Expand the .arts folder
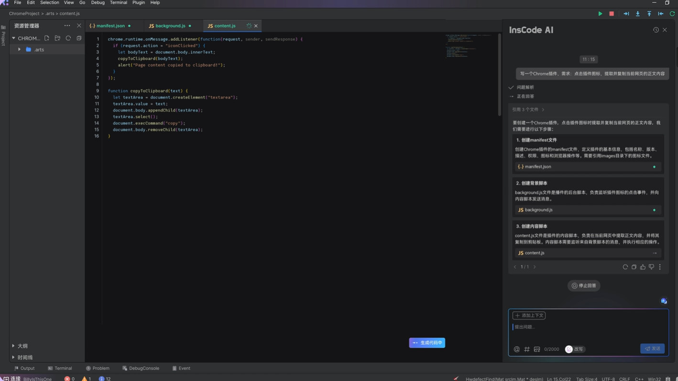The width and height of the screenshot is (678, 381). (x=19, y=50)
